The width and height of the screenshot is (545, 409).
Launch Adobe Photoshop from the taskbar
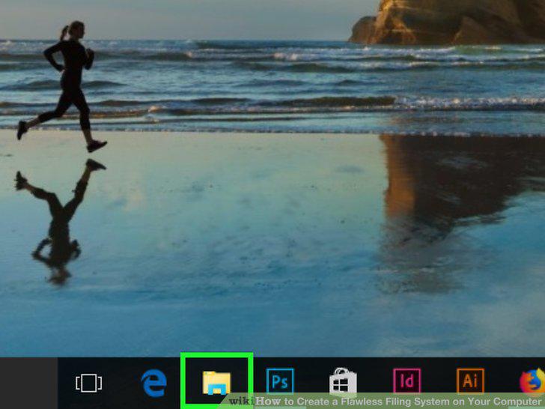(x=280, y=381)
